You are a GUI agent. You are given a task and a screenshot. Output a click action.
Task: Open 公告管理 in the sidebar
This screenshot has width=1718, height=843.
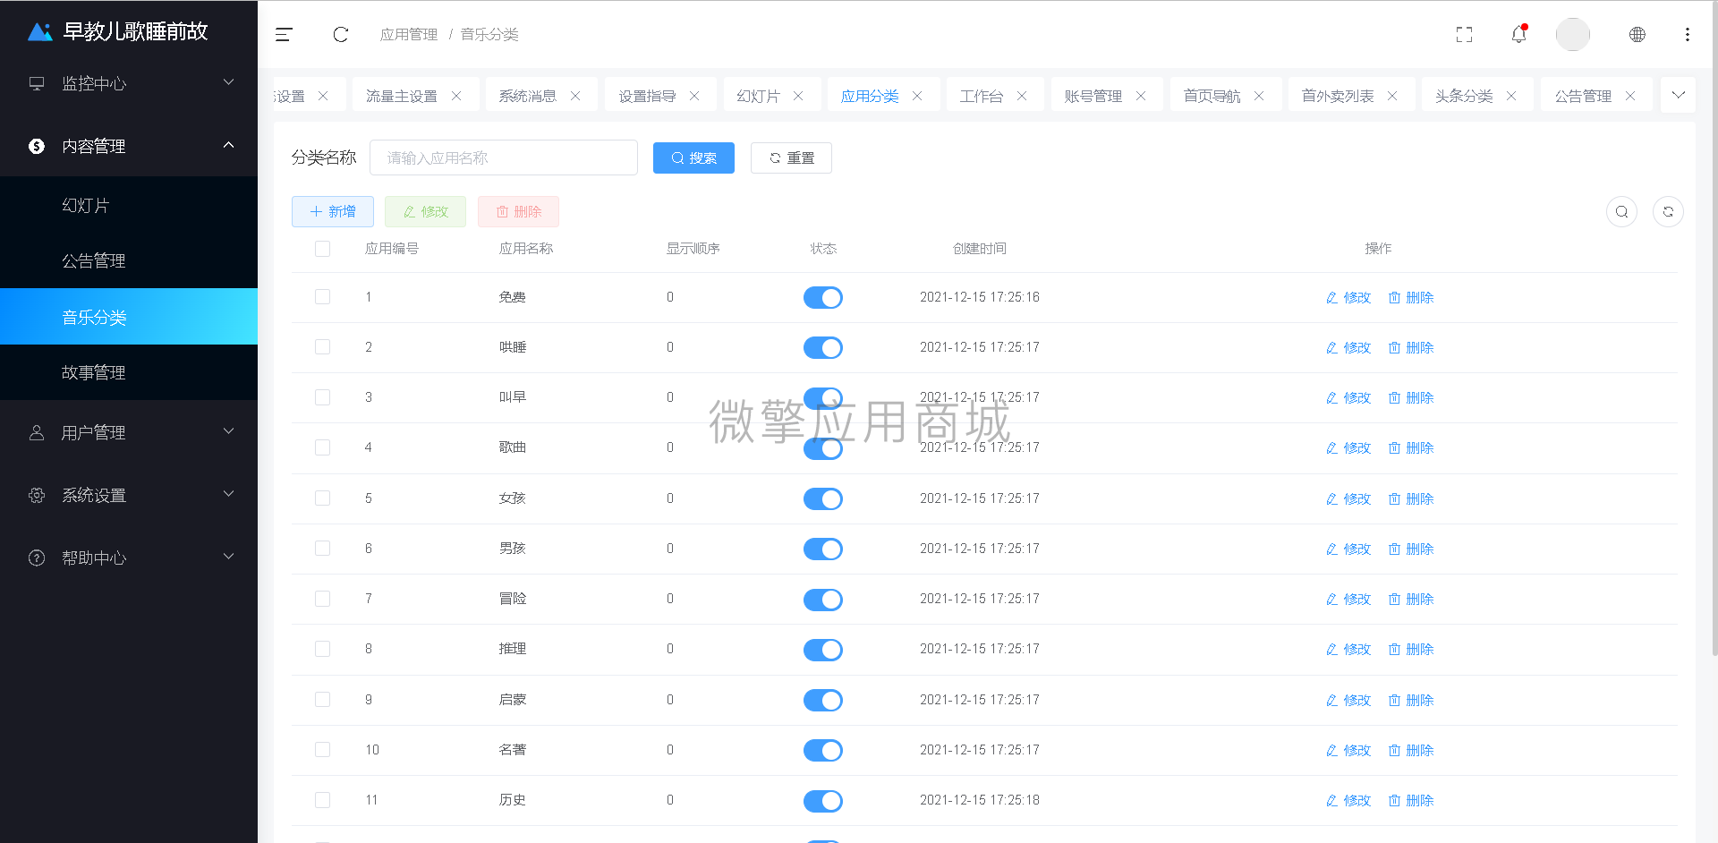129,260
